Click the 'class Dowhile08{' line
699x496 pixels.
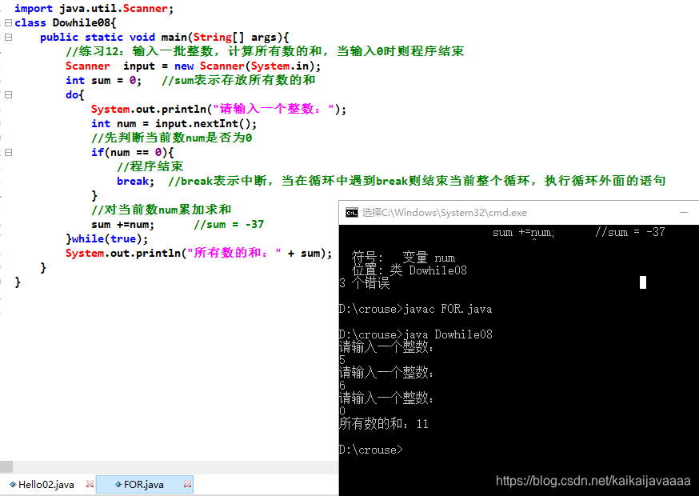pos(66,22)
